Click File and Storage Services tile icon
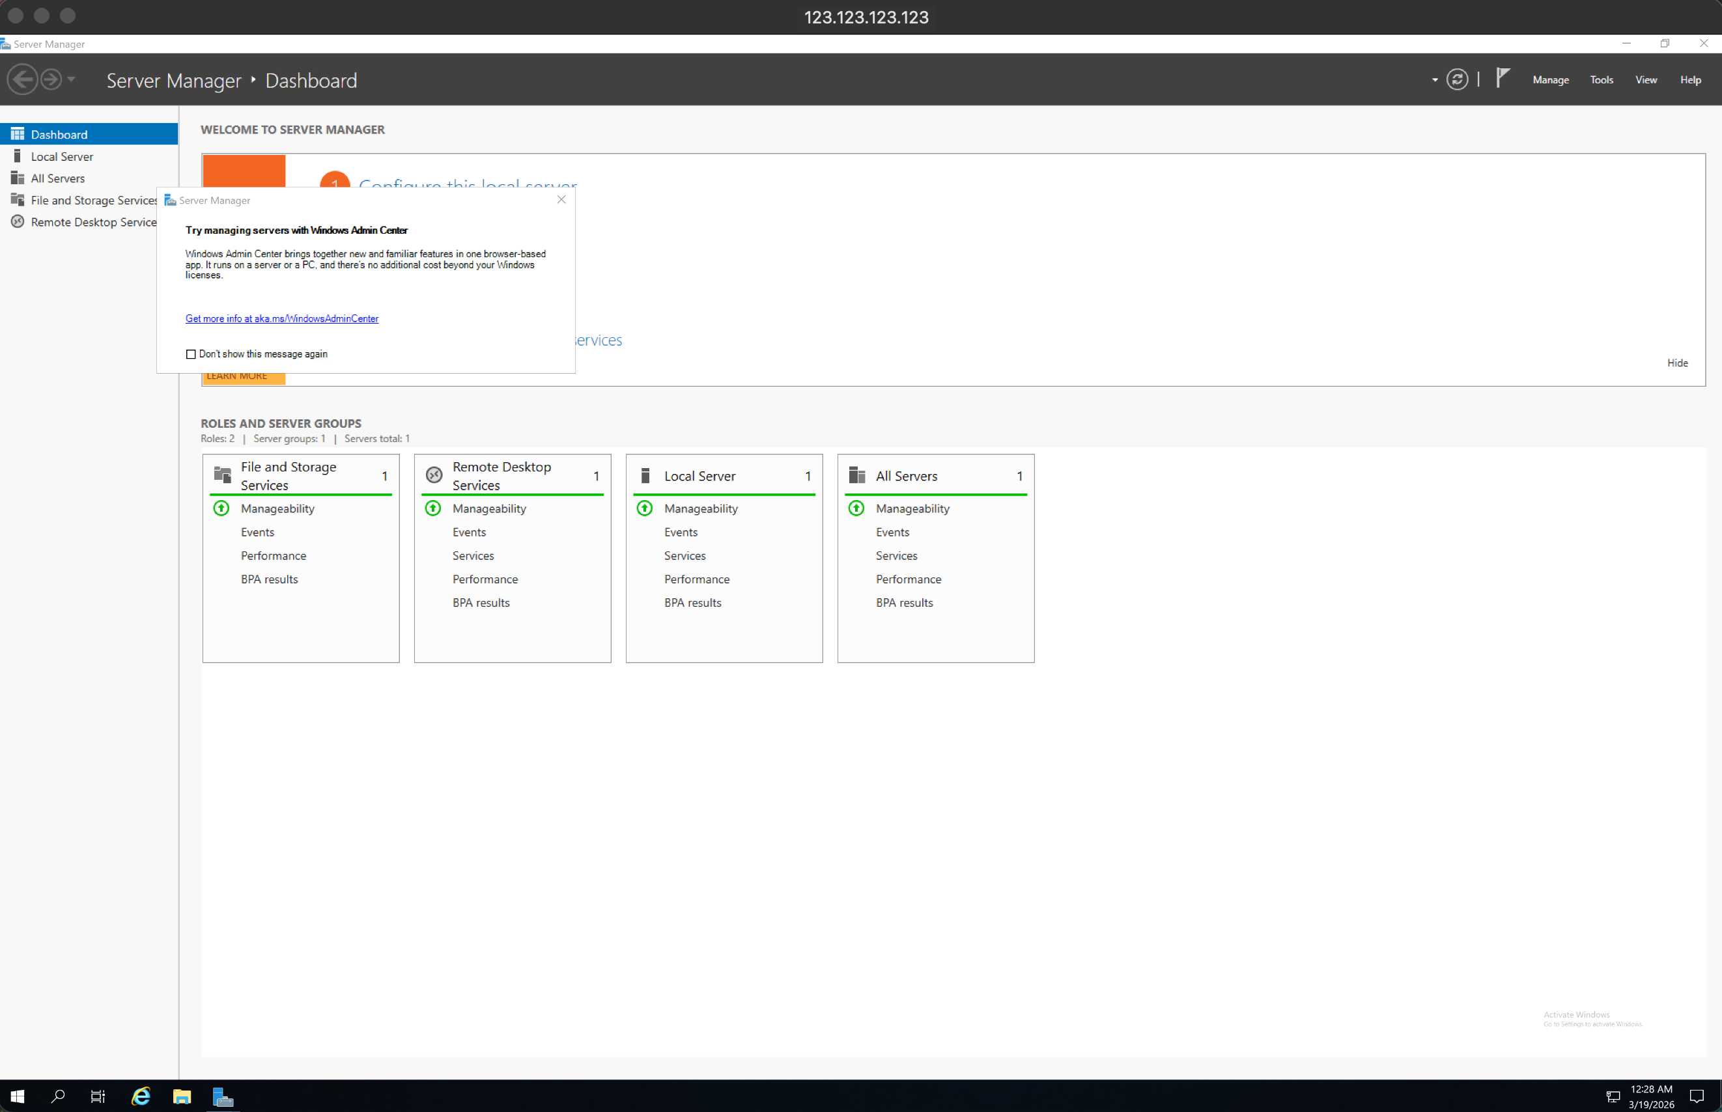The height and width of the screenshot is (1112, 1722). click(223, 475)
